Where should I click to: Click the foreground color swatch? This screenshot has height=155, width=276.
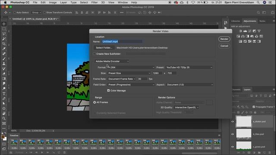tap(3, 137)
